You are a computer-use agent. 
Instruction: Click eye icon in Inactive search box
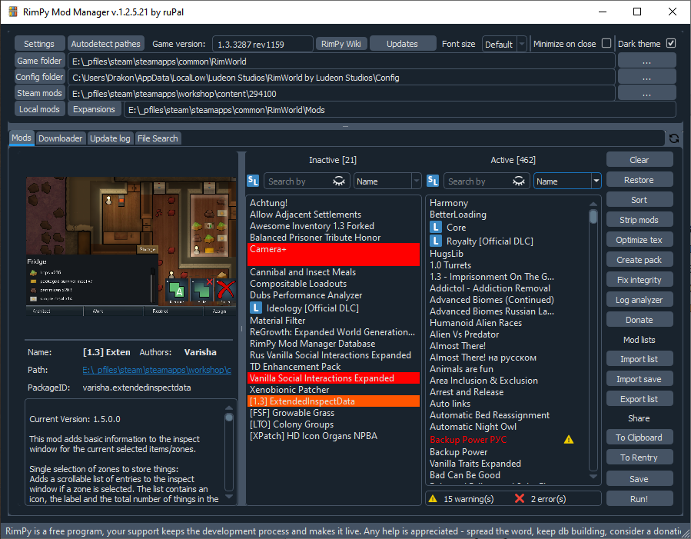coord(338,181)
